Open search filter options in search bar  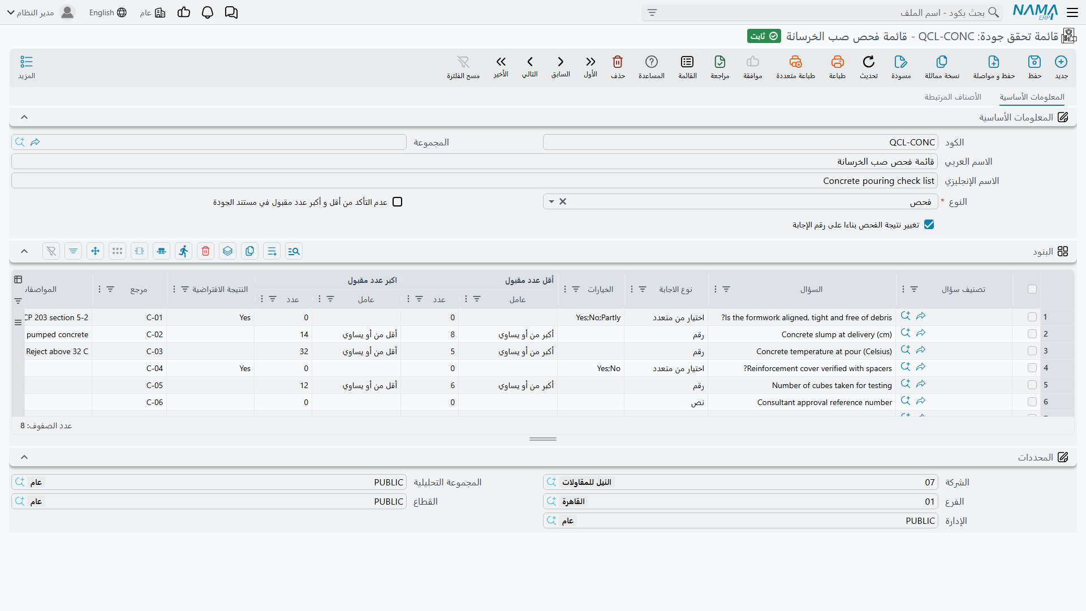click(x=652, y=12)
